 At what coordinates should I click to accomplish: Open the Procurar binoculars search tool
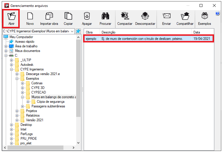point(105,18)
